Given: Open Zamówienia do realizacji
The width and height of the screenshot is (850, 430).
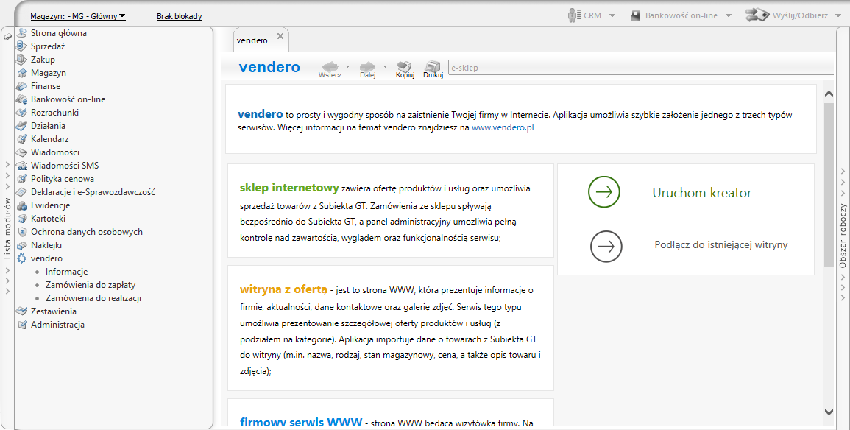Looking at the screenshot, I should [93, 298].
